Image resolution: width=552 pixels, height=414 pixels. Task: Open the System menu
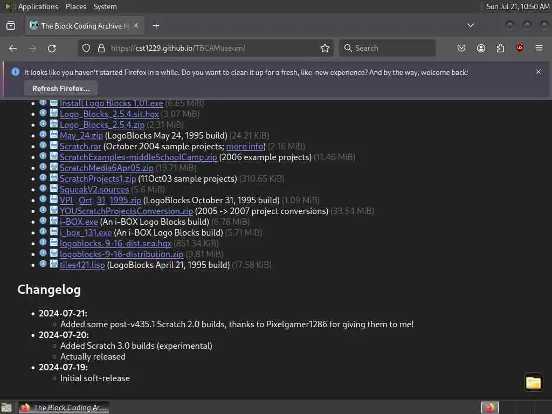coord(105,6)
